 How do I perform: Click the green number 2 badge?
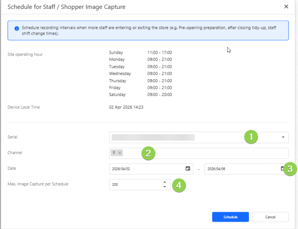[148, 153]
